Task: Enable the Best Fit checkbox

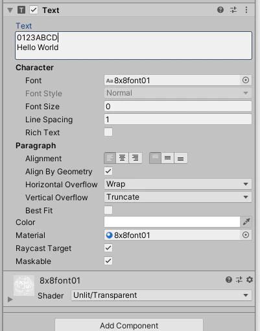Action: pos(108,210)
